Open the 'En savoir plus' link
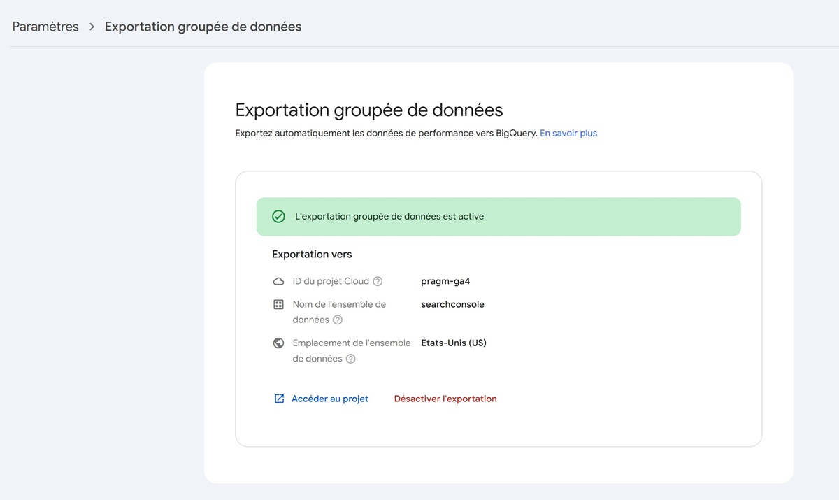The height and width of the screenshot is (500, 839). [568, 133]
